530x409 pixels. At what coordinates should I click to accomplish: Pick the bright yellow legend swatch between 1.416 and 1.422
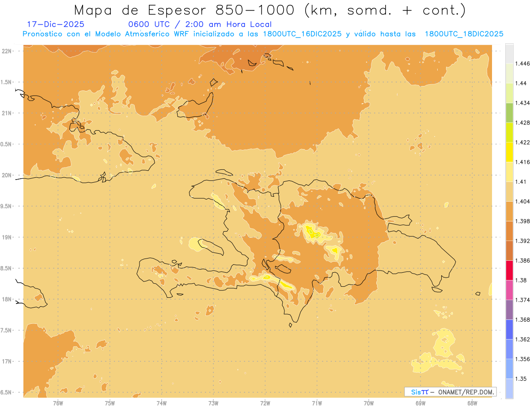[x=509, y=152]
